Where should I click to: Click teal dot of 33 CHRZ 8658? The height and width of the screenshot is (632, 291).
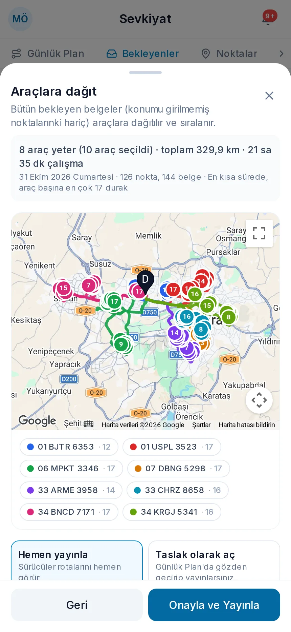tap(137, 490)
